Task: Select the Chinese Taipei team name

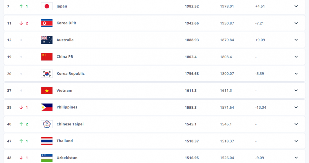Action: tap(70, 124)
